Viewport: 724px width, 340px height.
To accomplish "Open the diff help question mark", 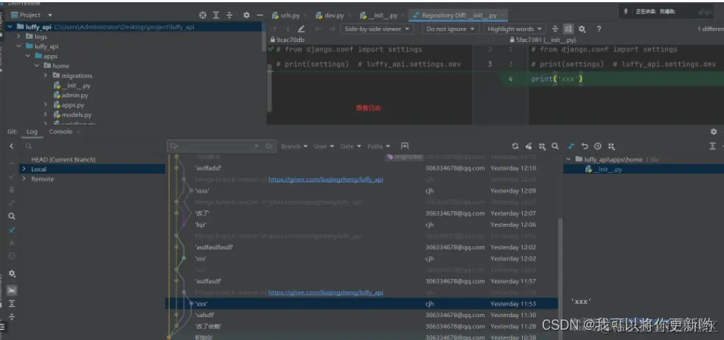I will pos(599,29).
